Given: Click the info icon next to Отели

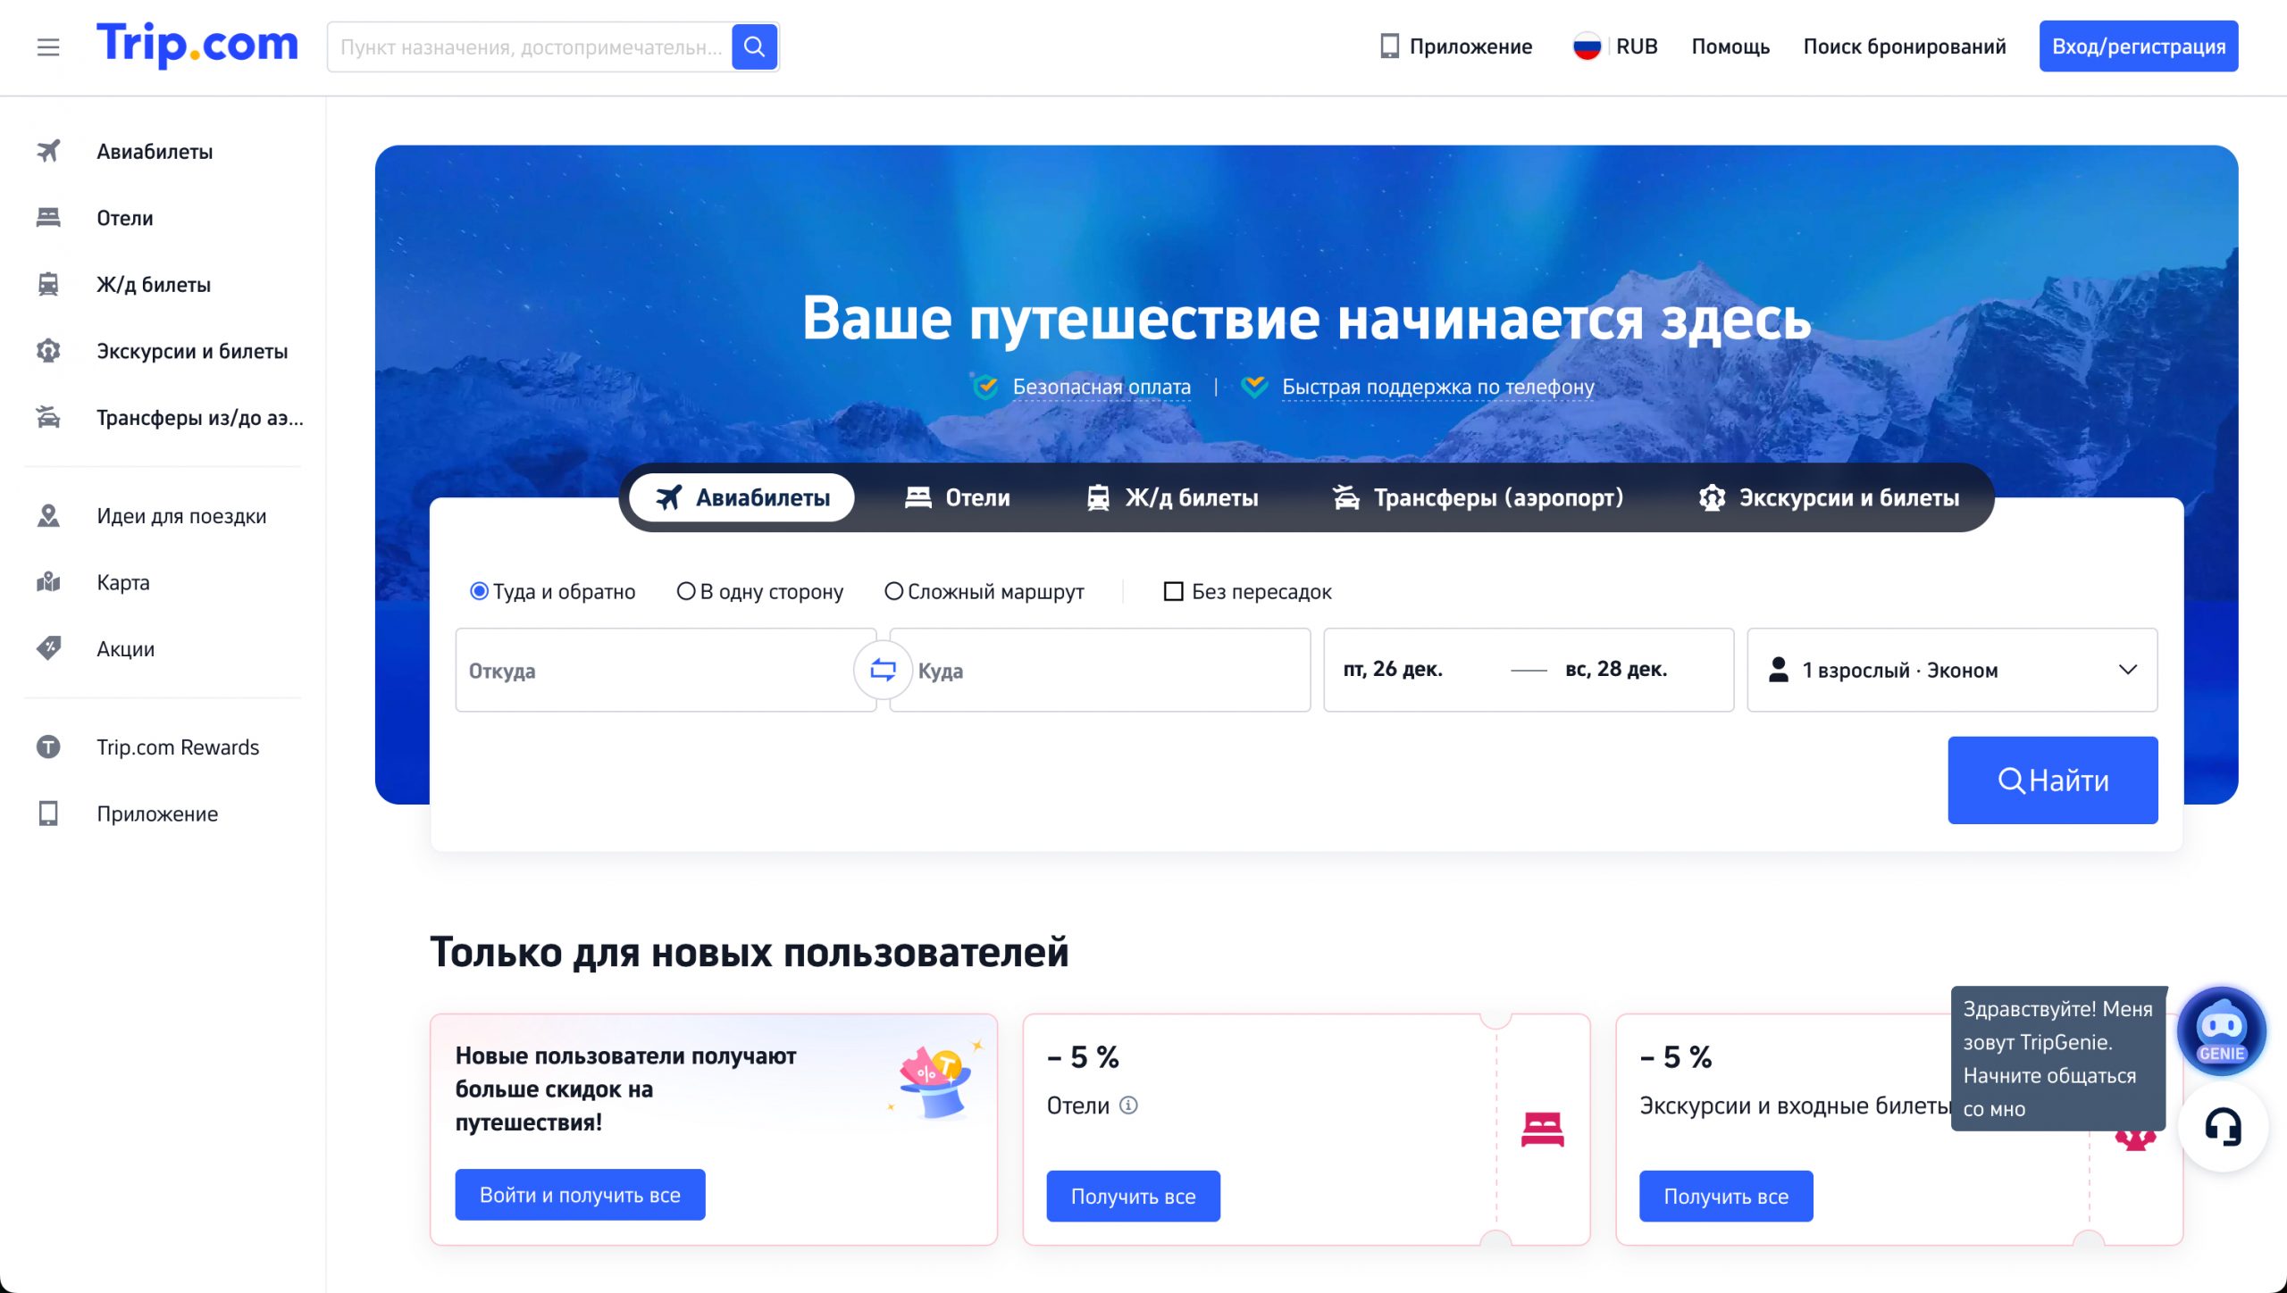Looking at the screenshot, I should [1129, 1105].
